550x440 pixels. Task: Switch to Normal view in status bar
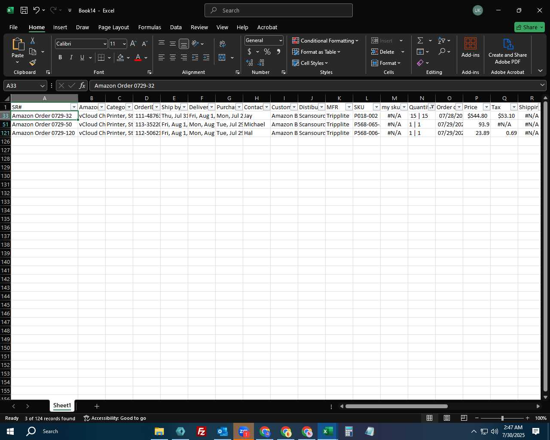429,418
